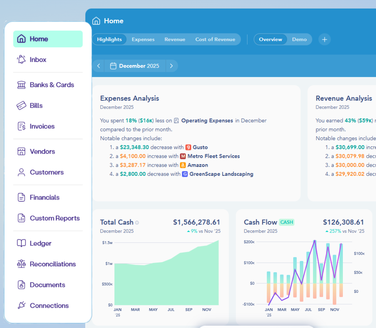Screen dimensions: 376x328
Task: Click the info icon next to Total Cash
Action: pos(136,222)
